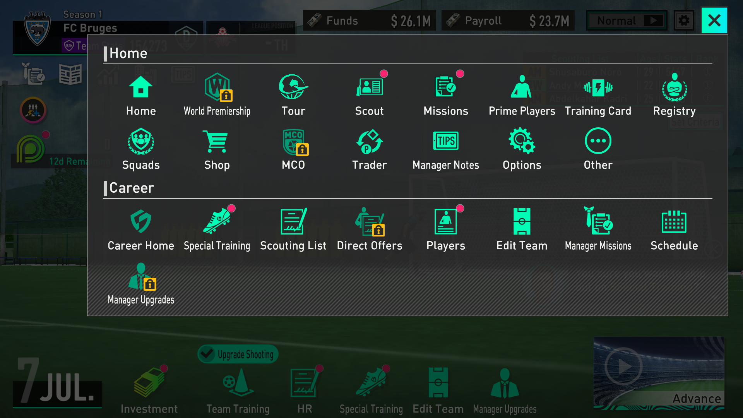Open the Trader icon
Screen dimensions: 743x418
click(370, 141)
